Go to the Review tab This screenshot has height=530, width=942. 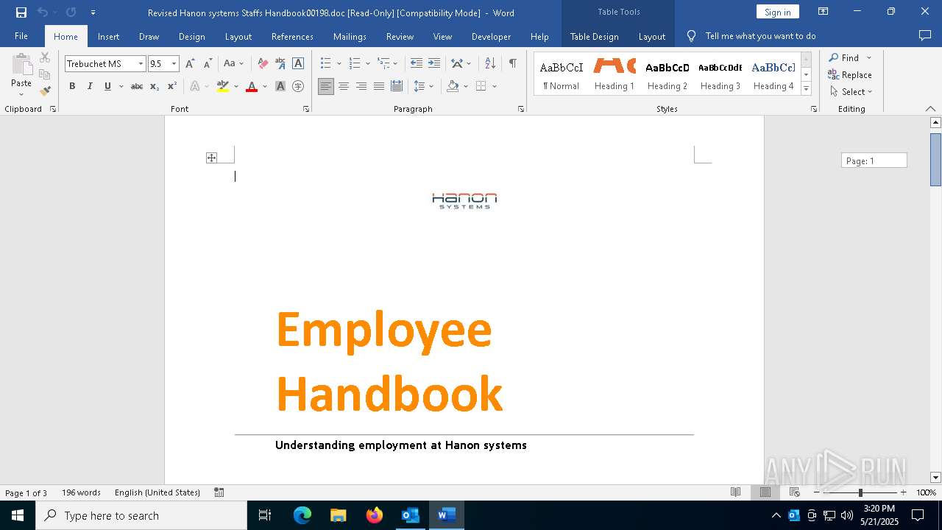click(x=400, y=36)
